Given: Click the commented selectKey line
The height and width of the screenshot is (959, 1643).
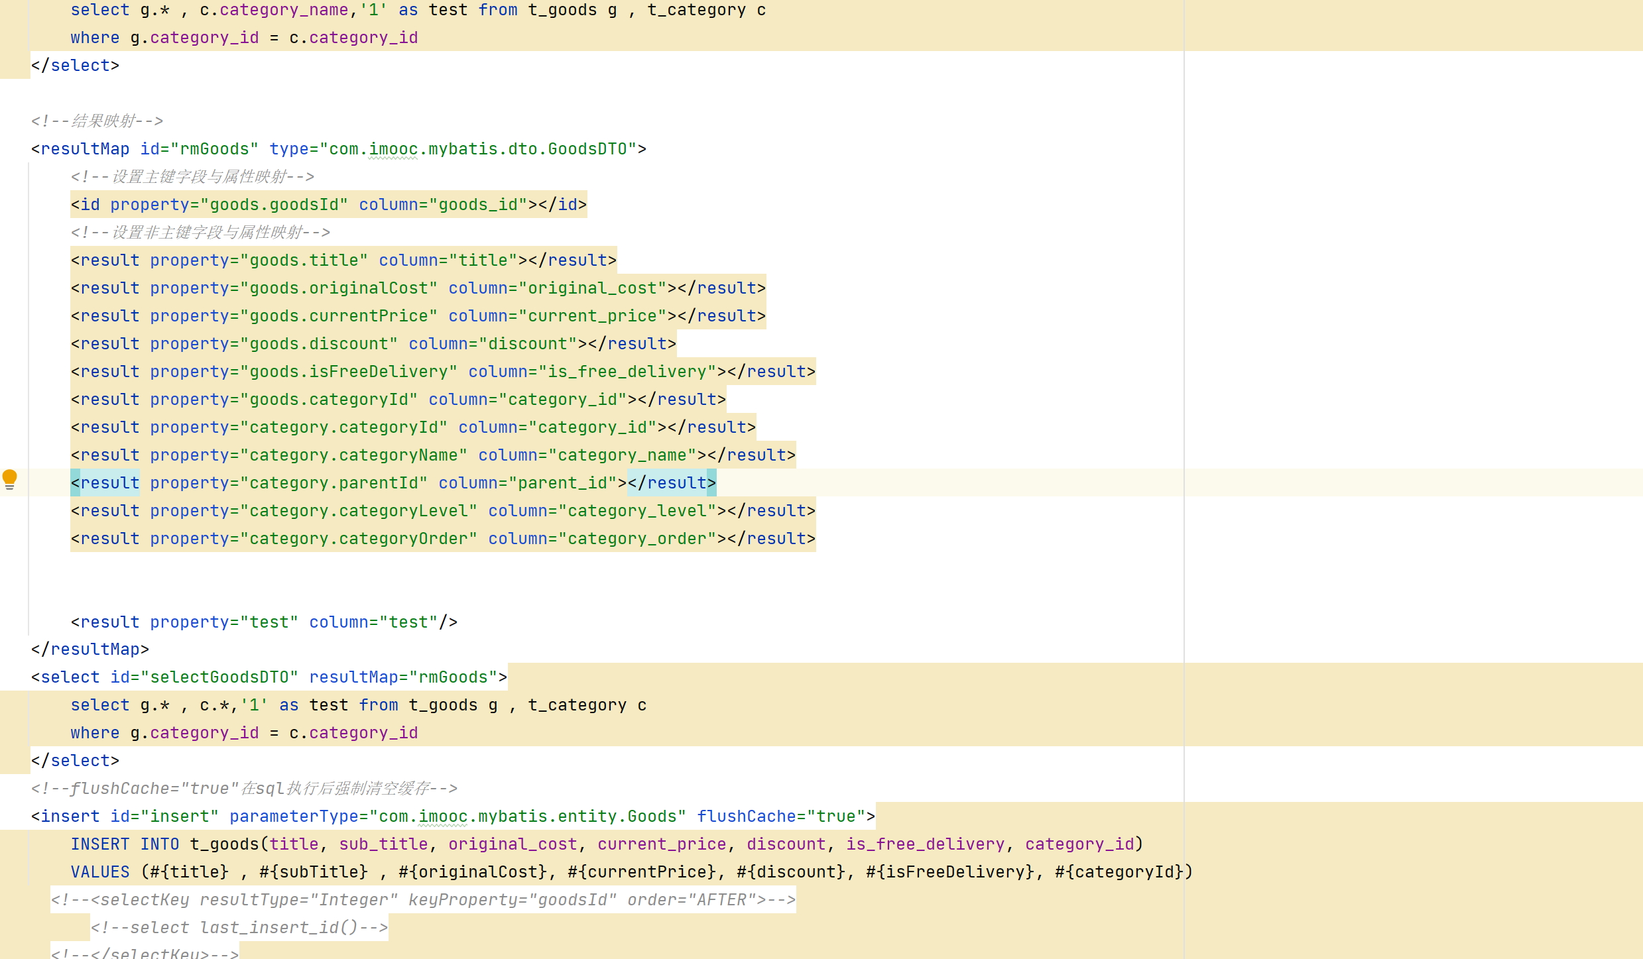Looking at the screenshot, I should [x=423, y=900].
